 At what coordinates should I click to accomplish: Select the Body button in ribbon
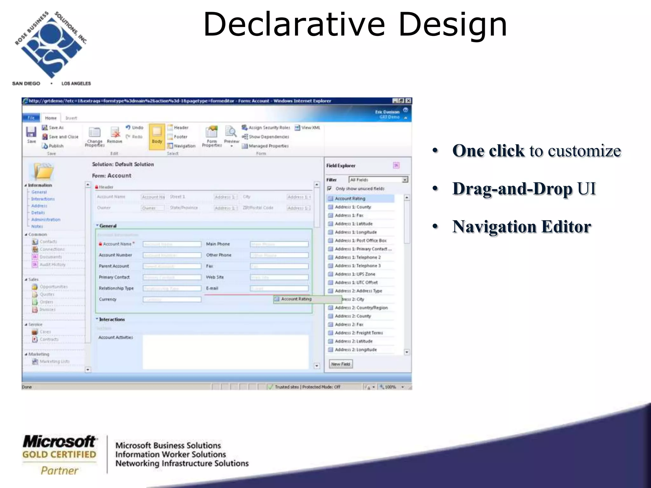point(157,136)
